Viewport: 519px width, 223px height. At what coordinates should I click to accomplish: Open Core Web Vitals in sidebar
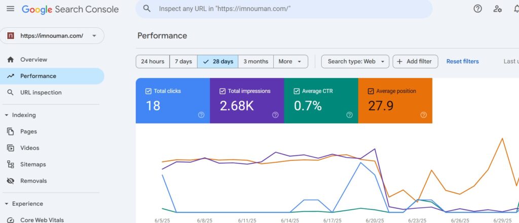52,220
